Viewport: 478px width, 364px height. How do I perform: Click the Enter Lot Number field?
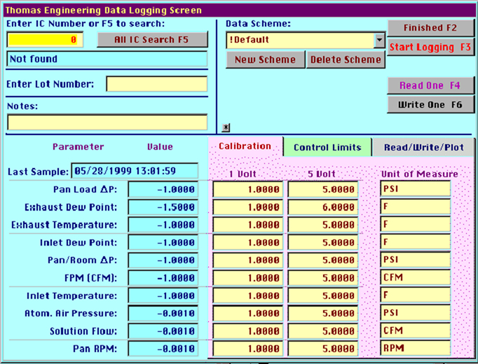click(157, 84)
